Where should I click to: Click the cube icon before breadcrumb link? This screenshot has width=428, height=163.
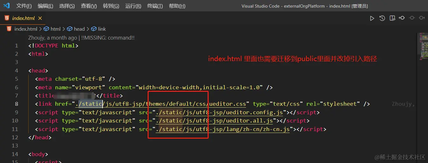tap(94, 29)
